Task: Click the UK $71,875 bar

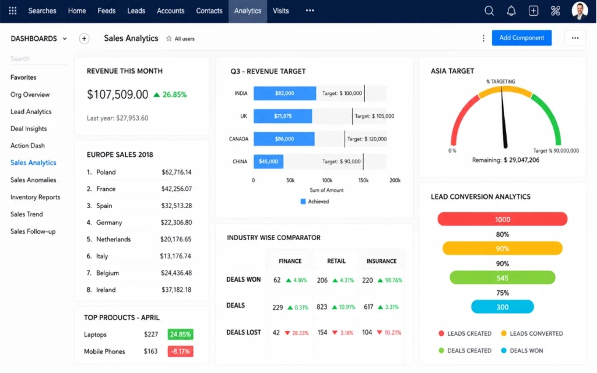Action: [x=283, y=116]
